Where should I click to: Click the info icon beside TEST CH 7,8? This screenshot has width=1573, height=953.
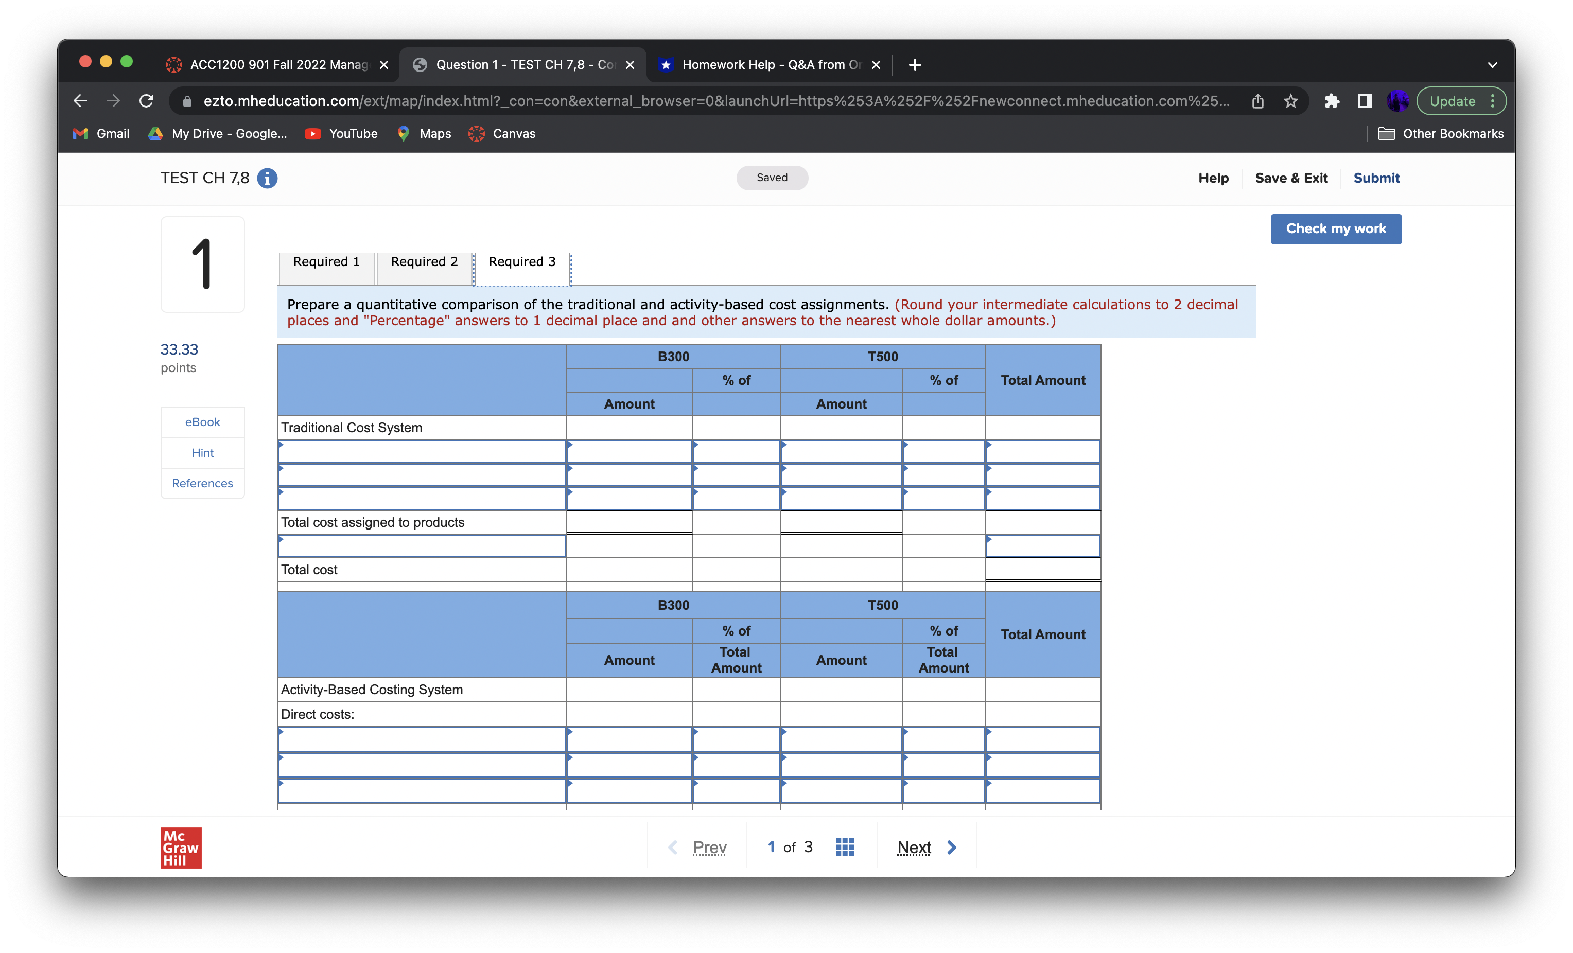tap(267, 178)
